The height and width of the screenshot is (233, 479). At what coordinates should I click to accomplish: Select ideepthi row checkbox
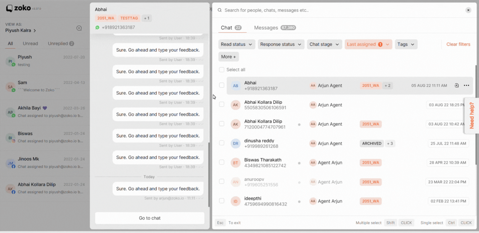tap(222, 201)
